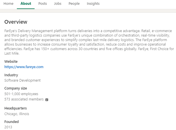The image size is (176, 130).
Task: Select the About tab
Action: [x=26, y=4]
